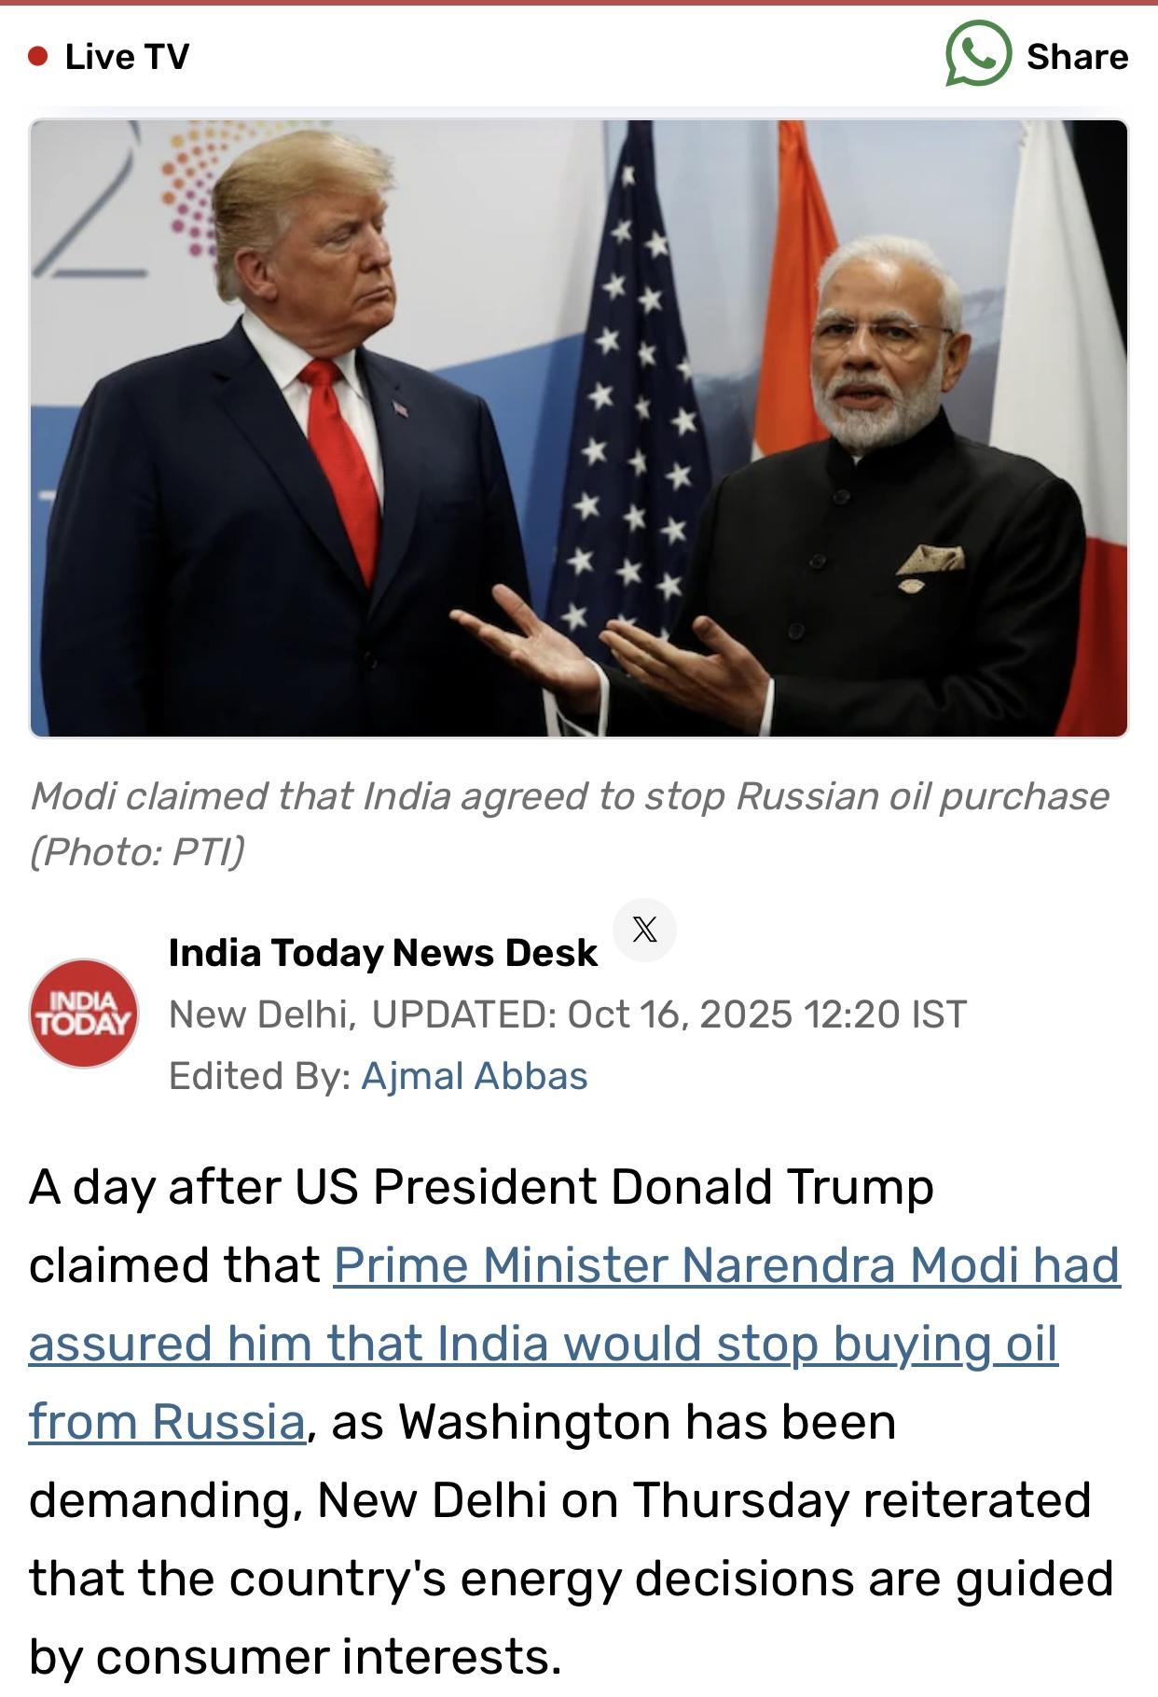Click the 'by consumer interests.' closing line
The image size is (1158, 1697).
[x=296, y=1657]
